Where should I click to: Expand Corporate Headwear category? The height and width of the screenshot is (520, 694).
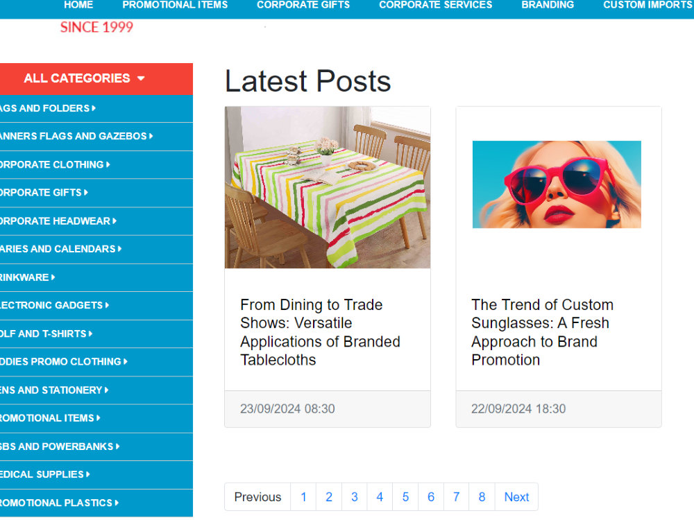[x=96, y=221]
